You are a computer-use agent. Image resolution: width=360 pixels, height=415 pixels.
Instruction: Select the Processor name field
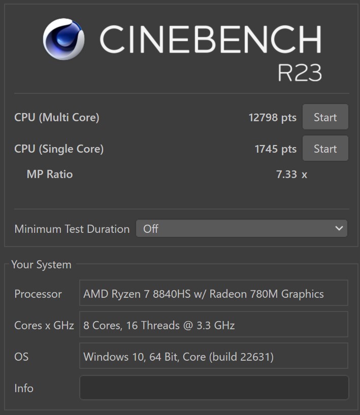click(214, 293)
